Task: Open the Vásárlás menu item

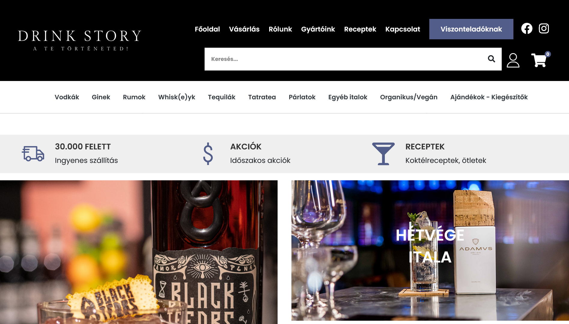Action: click(244, 29)
